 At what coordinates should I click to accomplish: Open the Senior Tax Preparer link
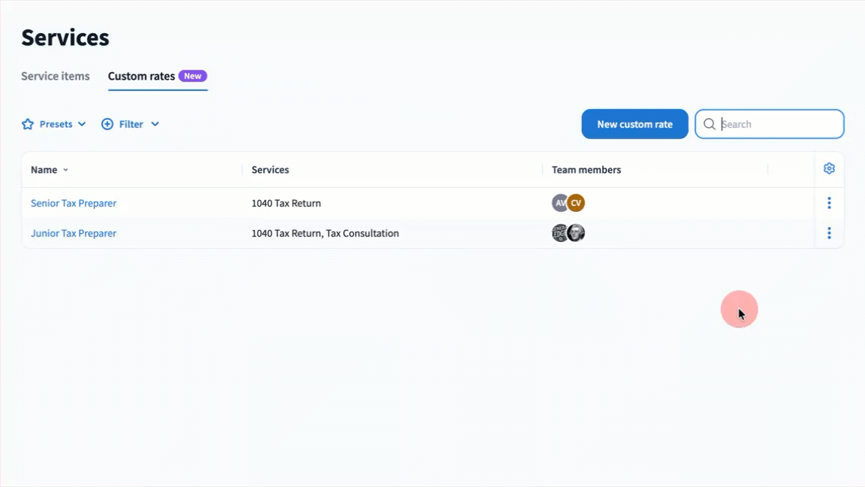pyautogui.click(x=74, y=203)
